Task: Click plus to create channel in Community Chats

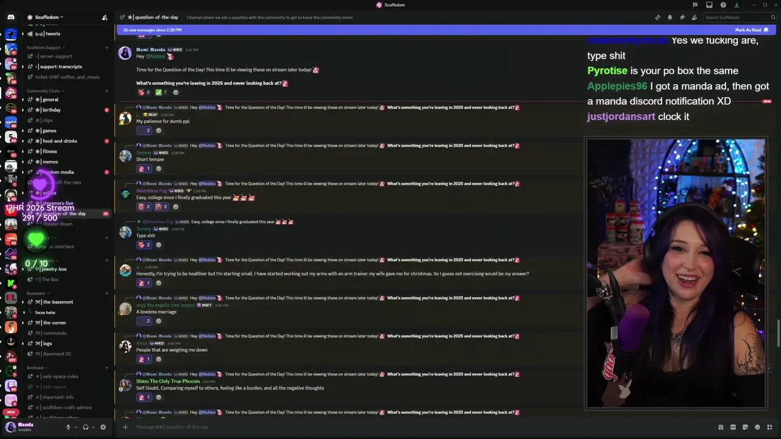Action: 106,91
